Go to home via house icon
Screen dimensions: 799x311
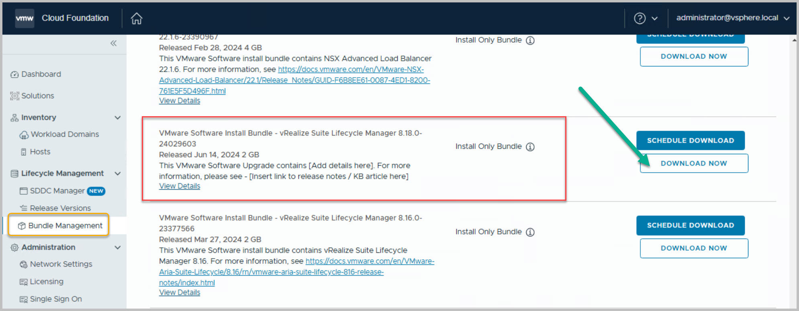pyautogui.click(x=137, y=18)
